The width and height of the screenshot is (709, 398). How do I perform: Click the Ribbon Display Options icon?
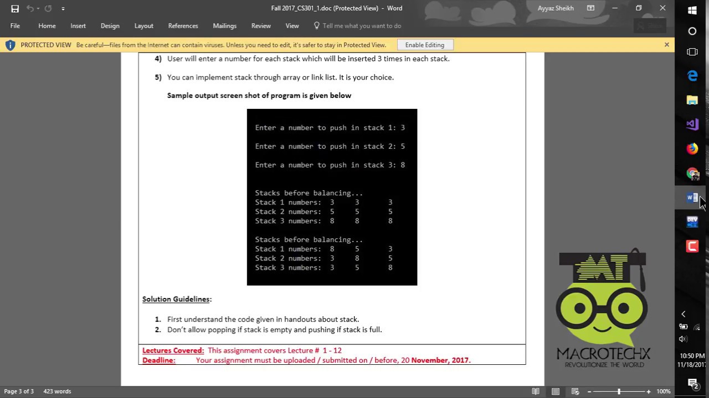(590, 8)
